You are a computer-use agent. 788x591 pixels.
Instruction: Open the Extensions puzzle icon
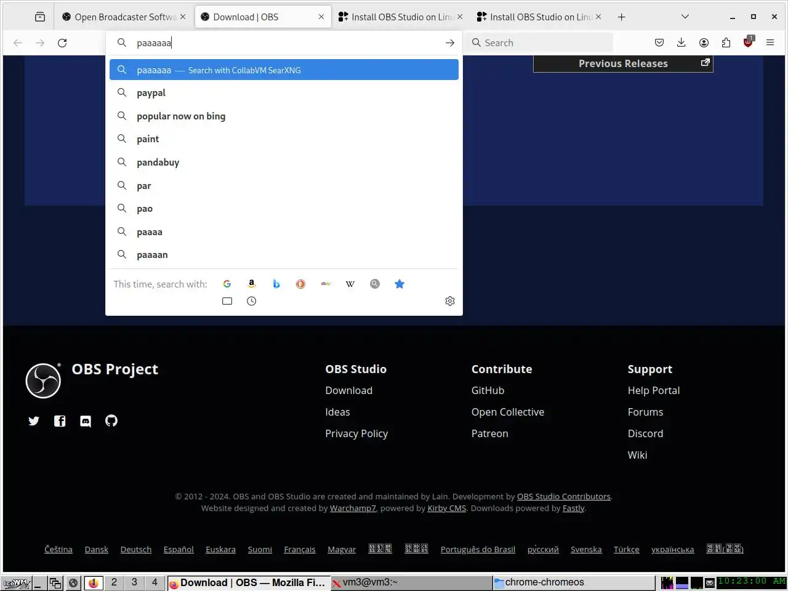pos(726,42)
